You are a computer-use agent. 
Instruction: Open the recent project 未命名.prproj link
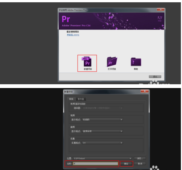[73, 35]
